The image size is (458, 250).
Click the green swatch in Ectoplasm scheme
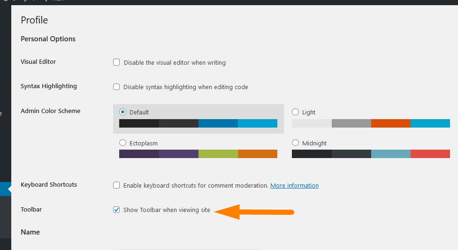pyautogui.click(x=218, y=154)
